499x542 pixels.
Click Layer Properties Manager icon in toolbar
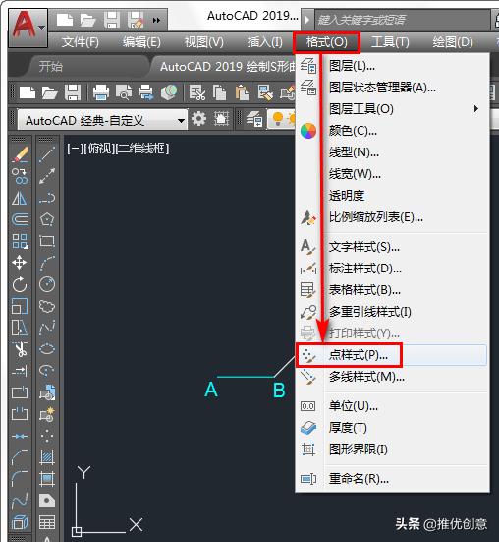[254, 119]
